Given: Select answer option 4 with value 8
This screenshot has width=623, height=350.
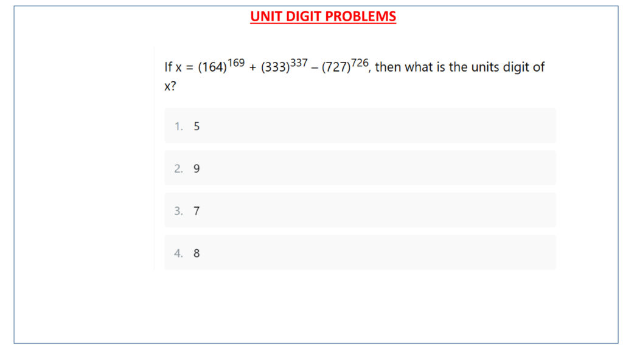Looking at the screenshot, I should [x=360, y=253].
